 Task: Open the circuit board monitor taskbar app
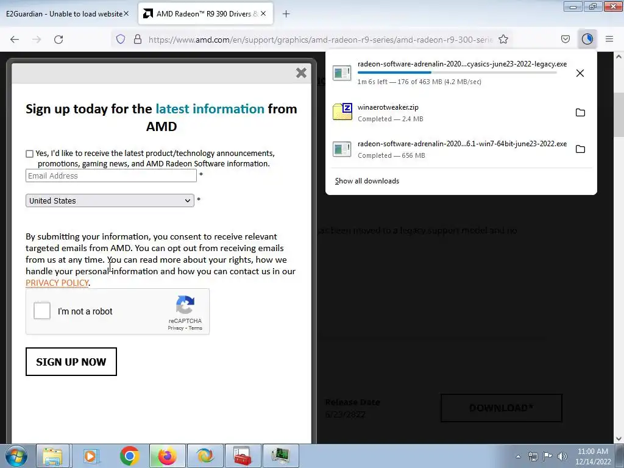tap(281, 456)
